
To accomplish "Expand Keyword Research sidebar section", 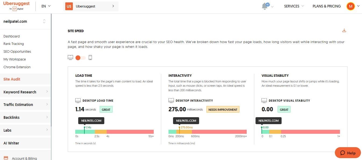I will tap(25, 92).
